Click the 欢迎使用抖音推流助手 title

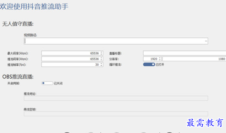[34, 6]
